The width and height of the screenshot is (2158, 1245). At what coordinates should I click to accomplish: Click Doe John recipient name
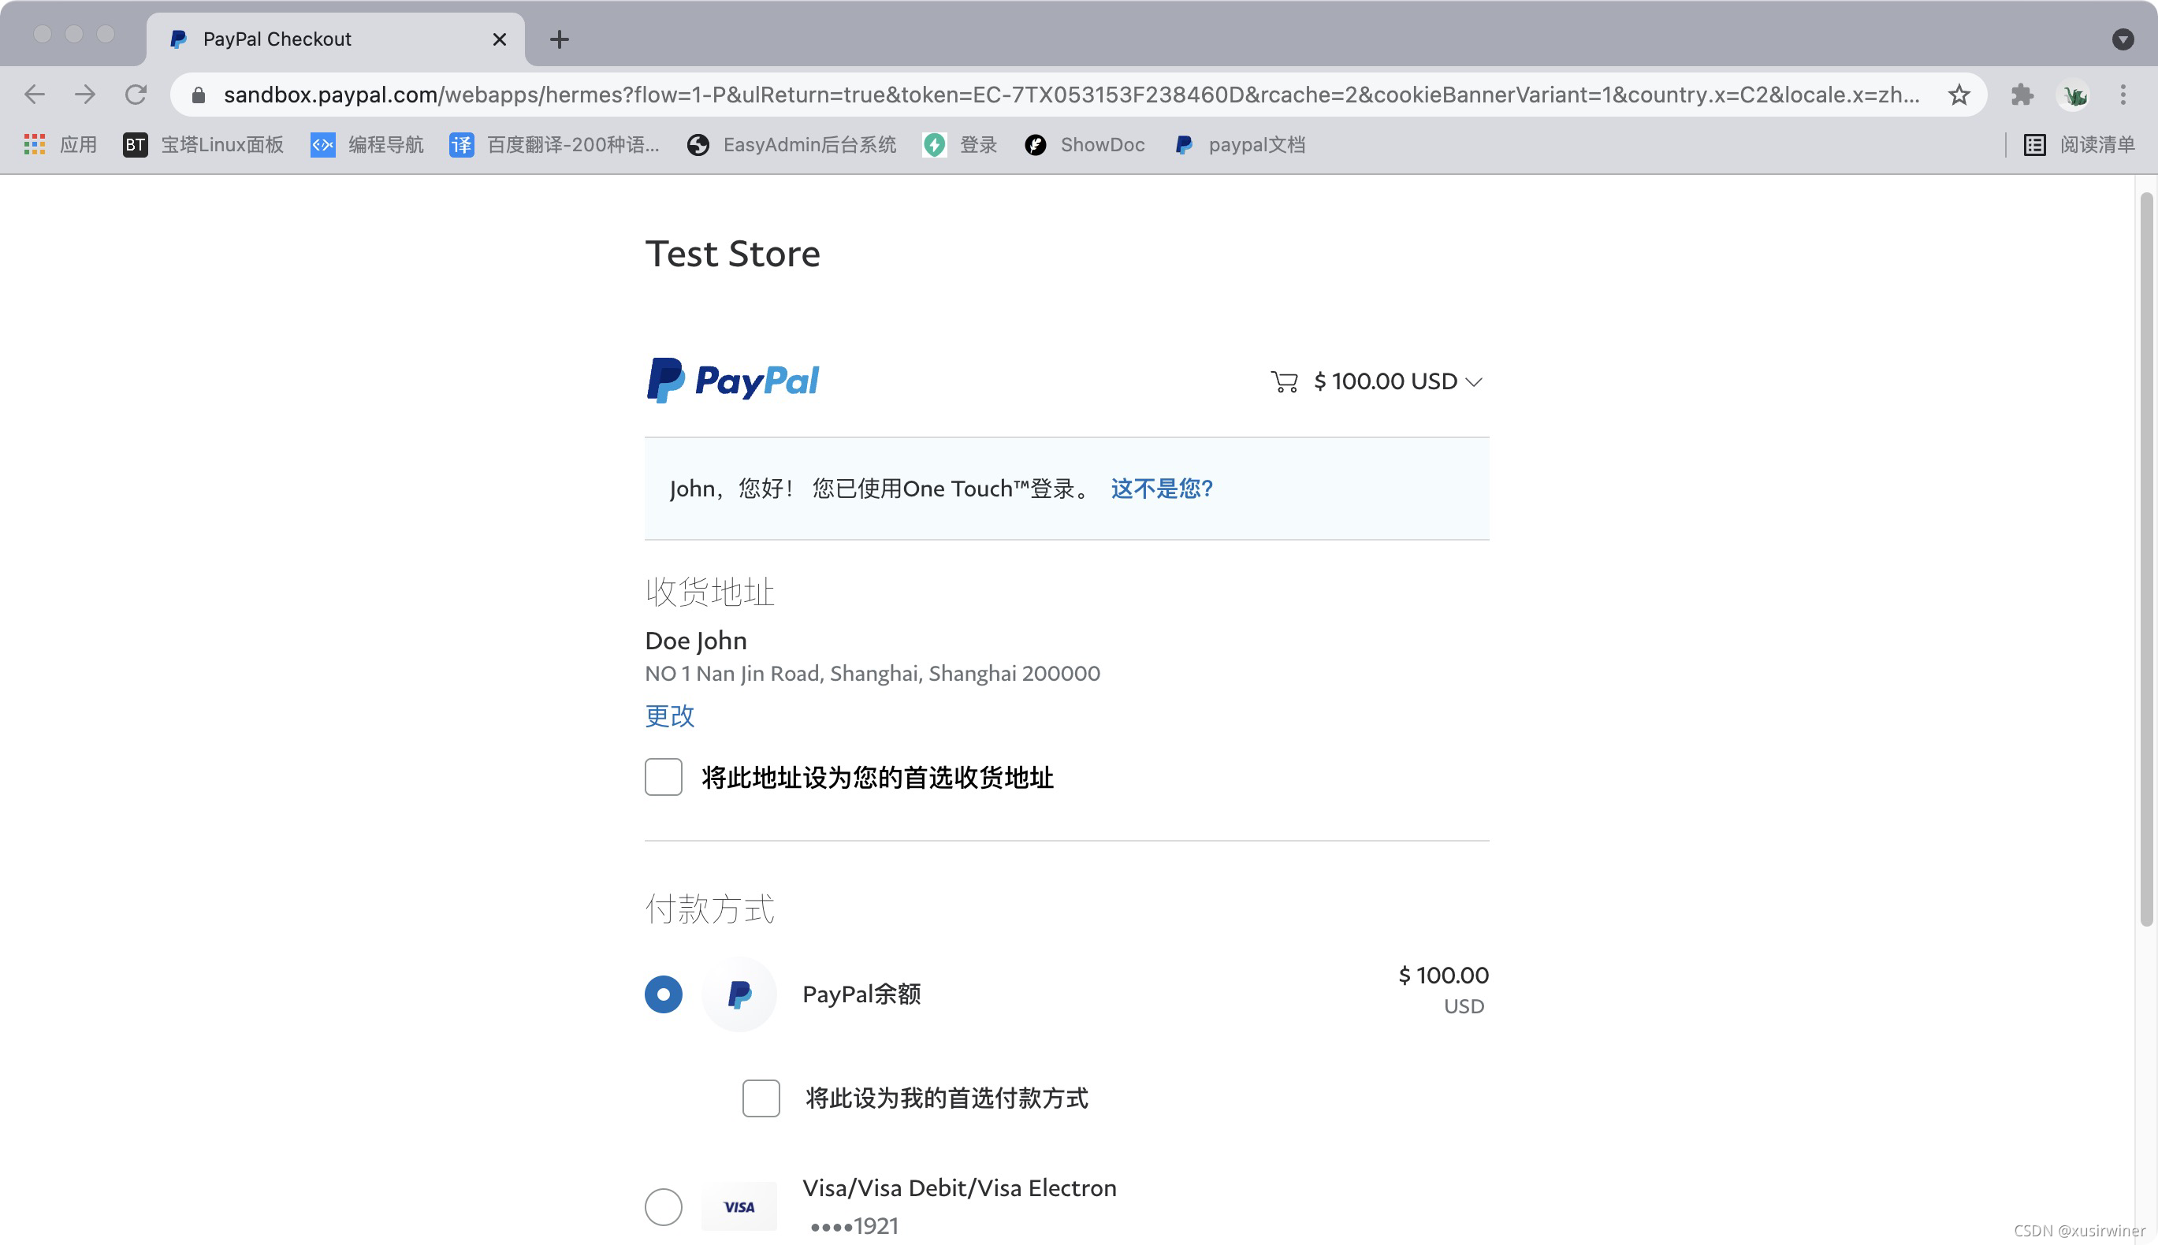[x=696, y=640]
